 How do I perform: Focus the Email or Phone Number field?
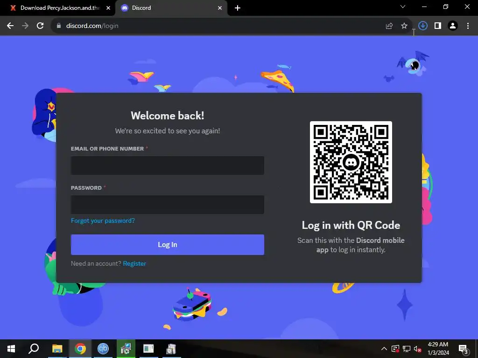pos(168,165)
